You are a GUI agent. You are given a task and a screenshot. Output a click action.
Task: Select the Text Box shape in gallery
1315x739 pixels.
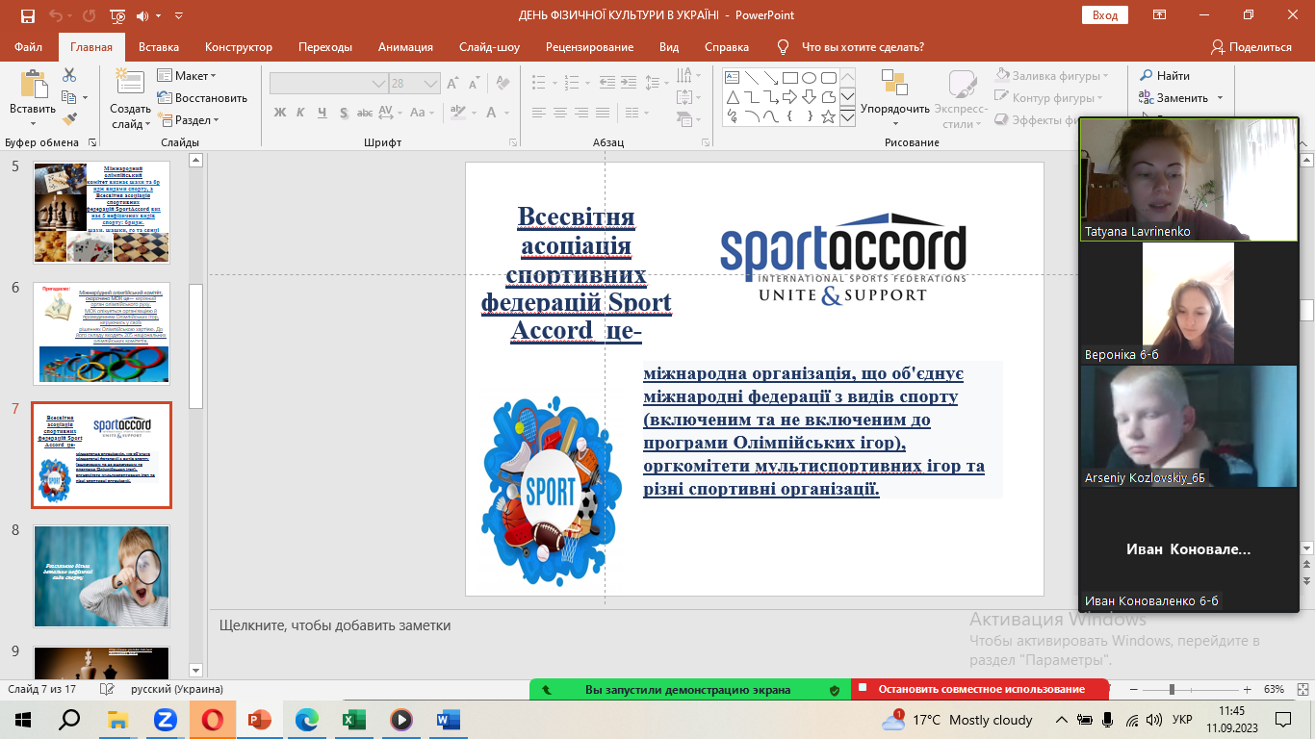[732, 78]
